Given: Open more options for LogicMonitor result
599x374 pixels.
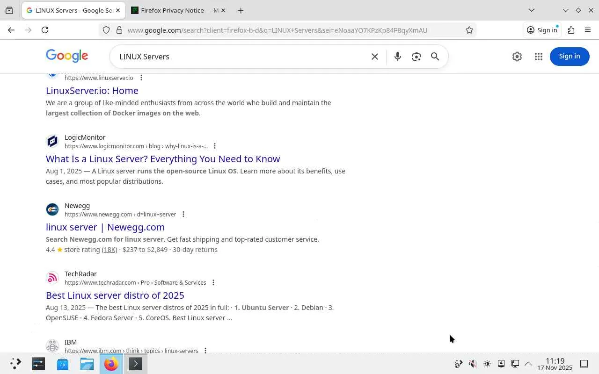Looking at the screenshot, I should (x=214, y=146).
